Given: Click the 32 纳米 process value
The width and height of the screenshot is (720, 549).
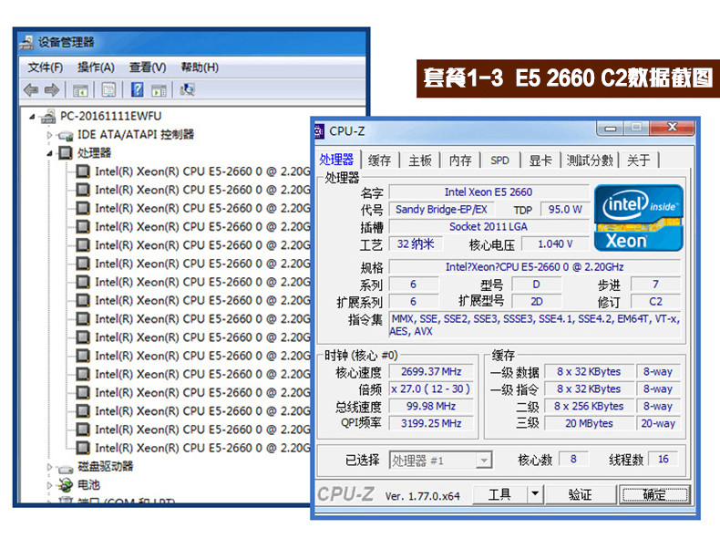Looking at the screenshot, I should tap(416, 243).
